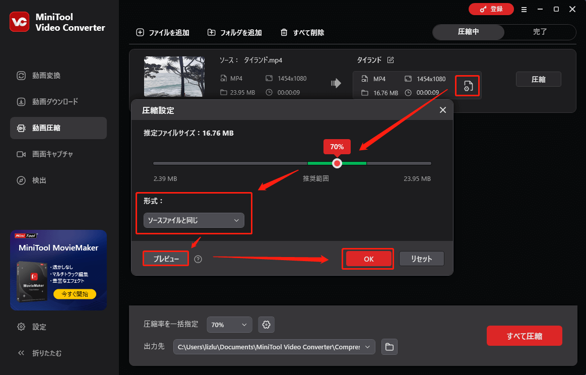Open the 検出 page
This screenshot has width=586, height=375.
[x=58, y=180]
